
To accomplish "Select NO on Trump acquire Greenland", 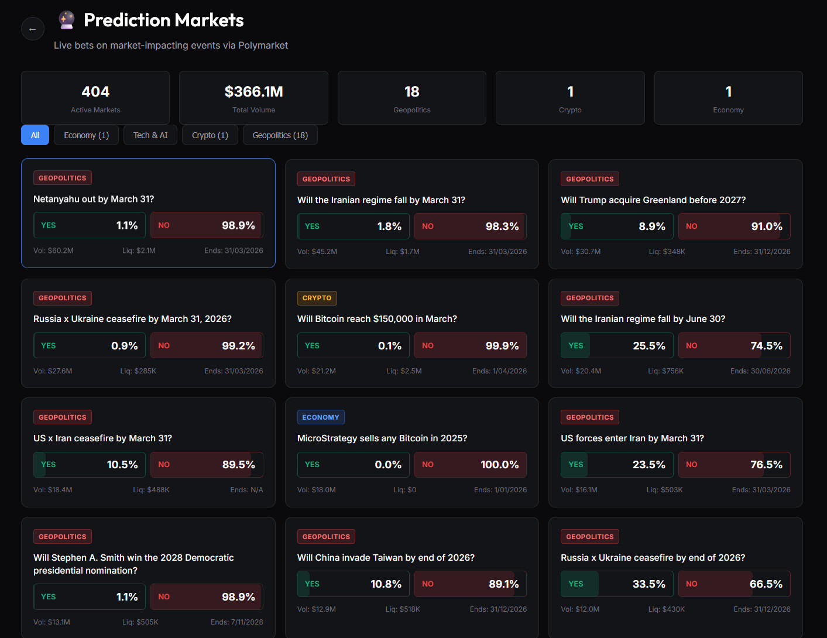I will click(734, 227).
